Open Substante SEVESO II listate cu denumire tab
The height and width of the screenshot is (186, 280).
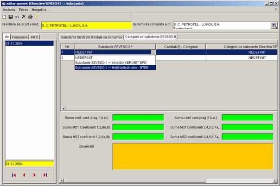[91, 37]
